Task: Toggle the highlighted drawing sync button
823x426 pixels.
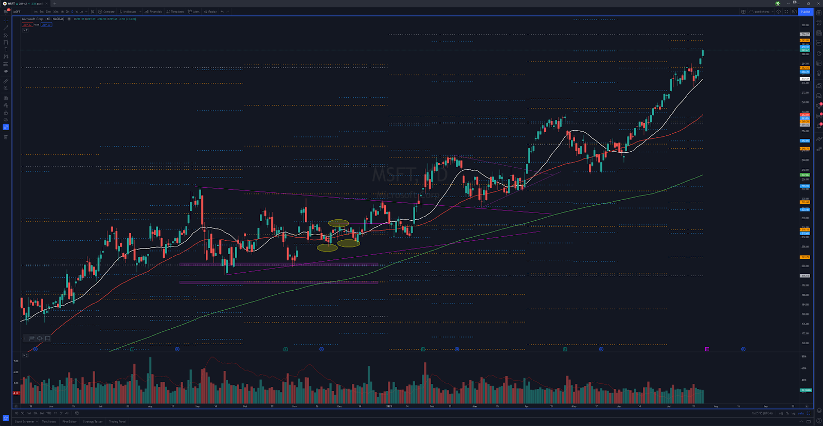Action: point(6,127)
